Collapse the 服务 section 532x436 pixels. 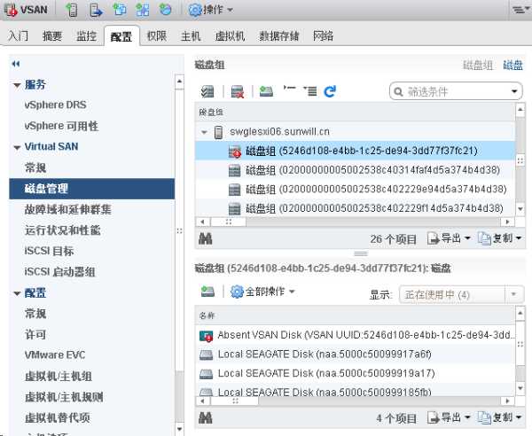(x=17, y=85)
